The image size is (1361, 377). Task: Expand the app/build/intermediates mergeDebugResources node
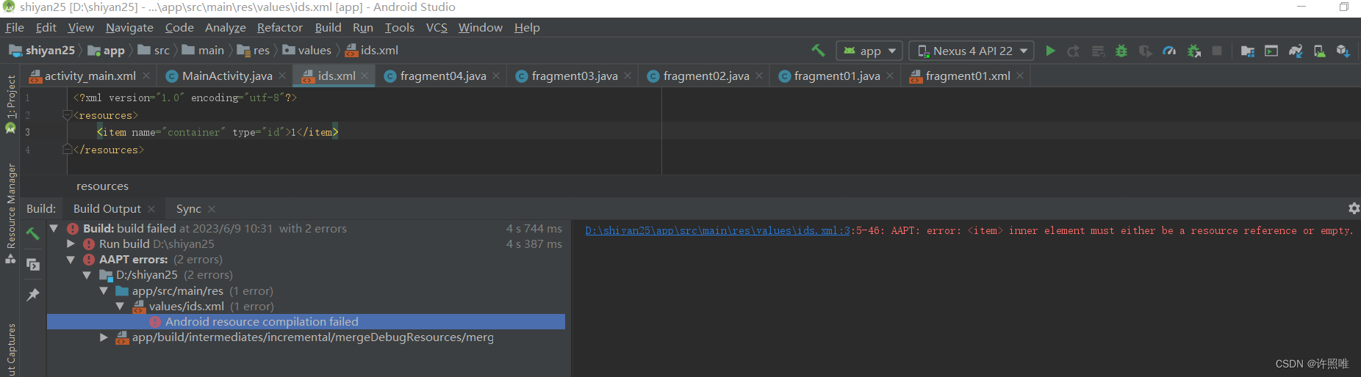click(104, 337)
